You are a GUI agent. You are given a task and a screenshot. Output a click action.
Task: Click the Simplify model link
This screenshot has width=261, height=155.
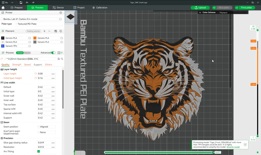[x=233, y=147]
